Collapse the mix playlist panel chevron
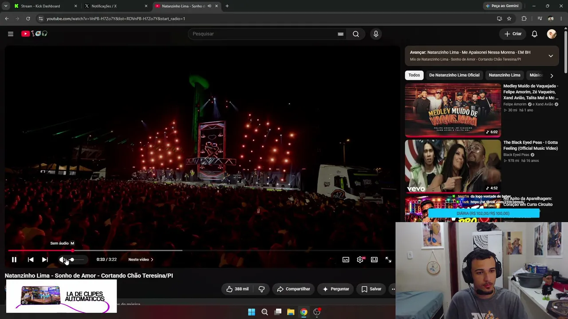 551,56
